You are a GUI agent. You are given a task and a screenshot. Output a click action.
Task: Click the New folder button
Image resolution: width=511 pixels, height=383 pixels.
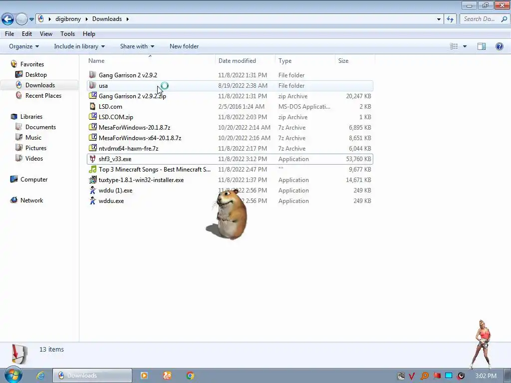click(x=184, y=46)
